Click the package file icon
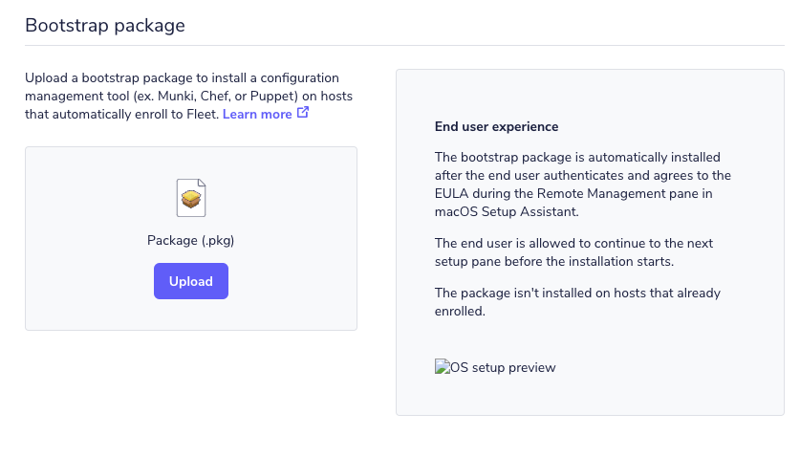Image resolution: width=800 pixels, height=457 pixels. click(191, 198)
